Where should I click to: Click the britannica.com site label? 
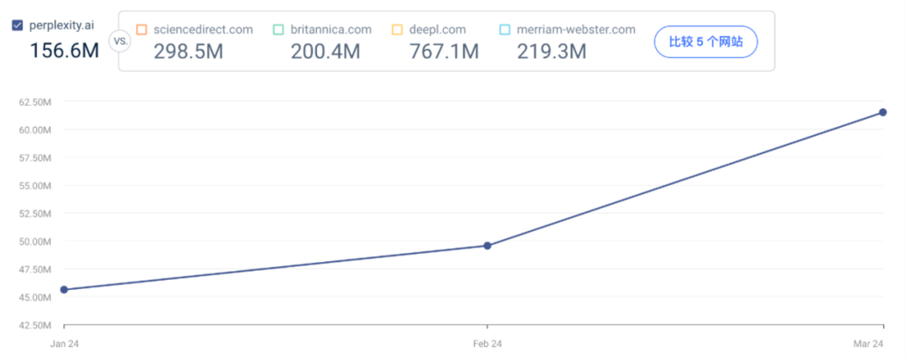pos(331,30)
